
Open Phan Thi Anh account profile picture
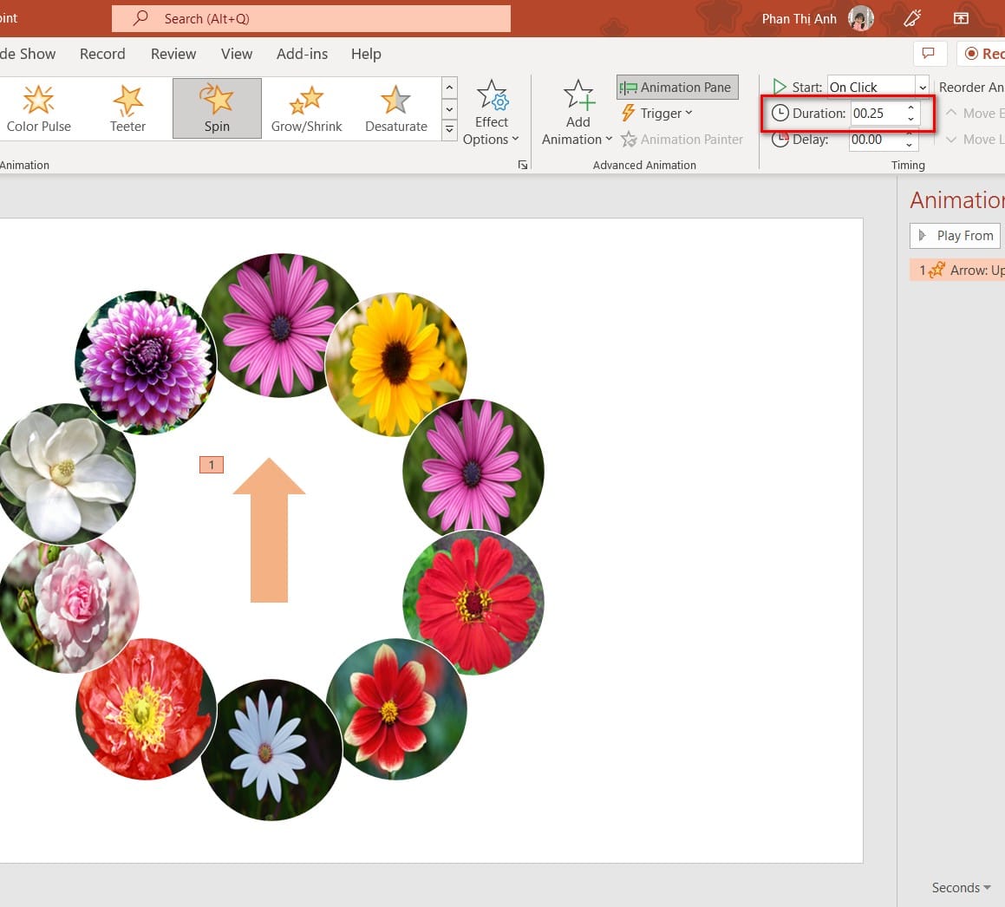pos(861,18)
